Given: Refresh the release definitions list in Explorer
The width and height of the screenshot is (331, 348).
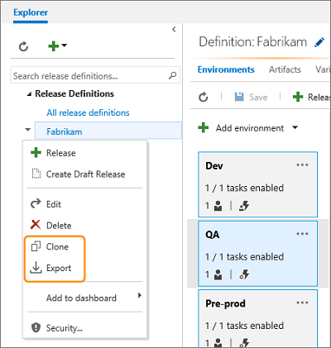Looking at the screenshot, I should coord(23,46).
